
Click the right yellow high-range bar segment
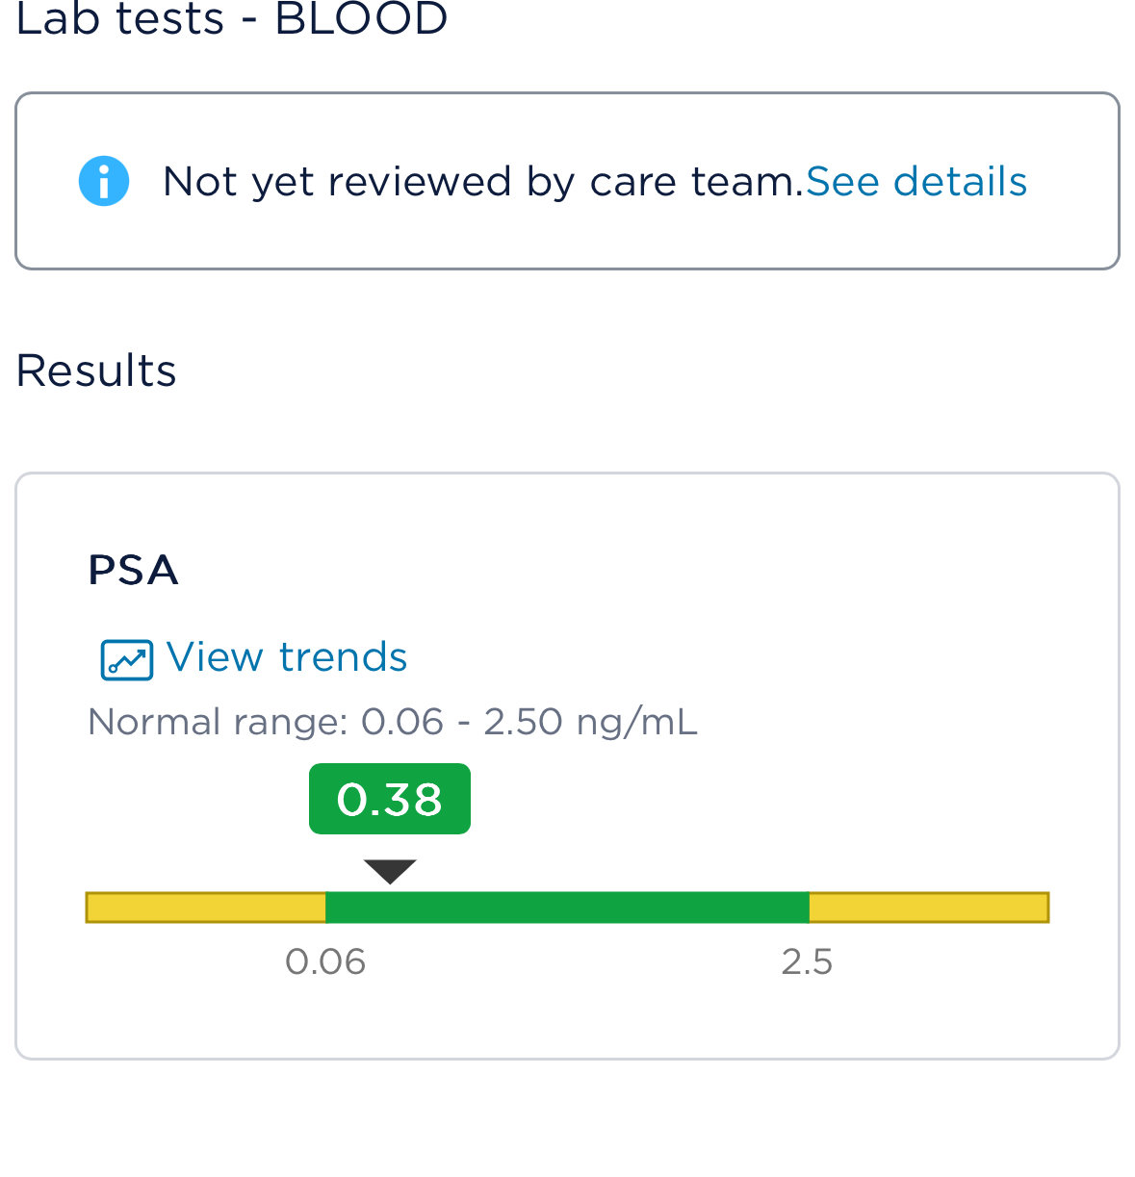(929, 908)
